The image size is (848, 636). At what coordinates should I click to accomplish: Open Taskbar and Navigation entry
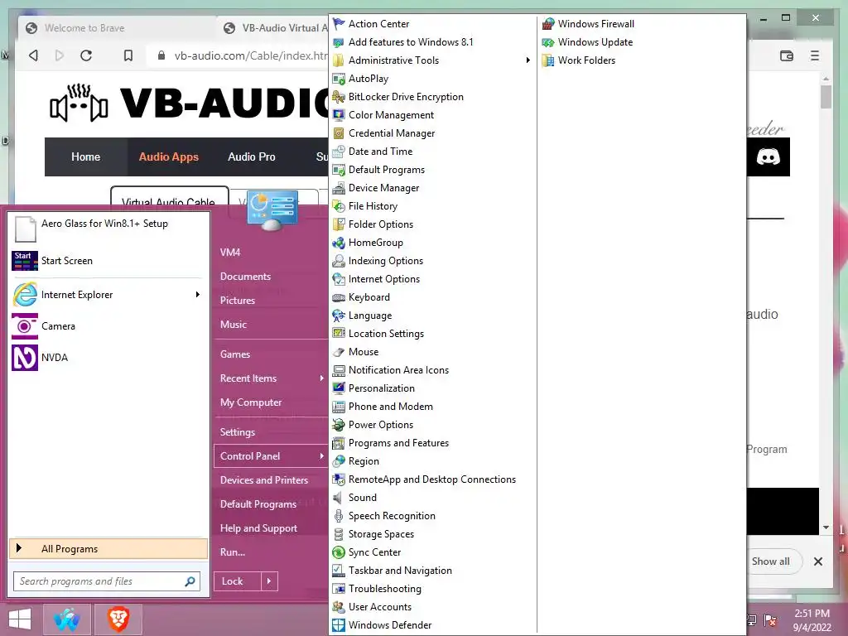point(400,571)
